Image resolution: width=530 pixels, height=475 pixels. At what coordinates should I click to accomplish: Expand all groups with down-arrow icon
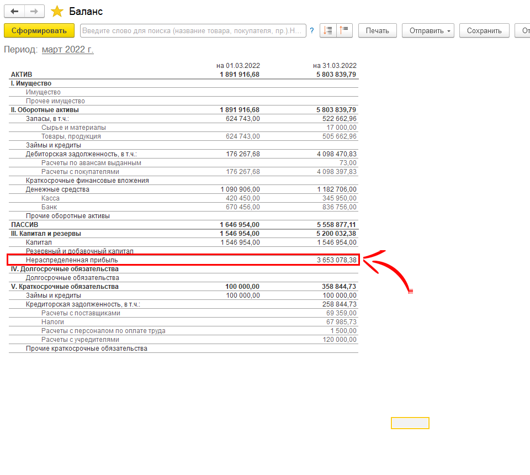(328, 30)
